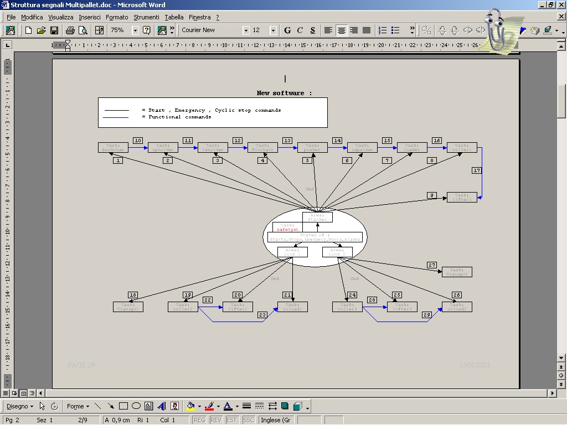Screen dimensions: 567x425
Task: Open 3-D effects settings
Action: pos(297,406)
